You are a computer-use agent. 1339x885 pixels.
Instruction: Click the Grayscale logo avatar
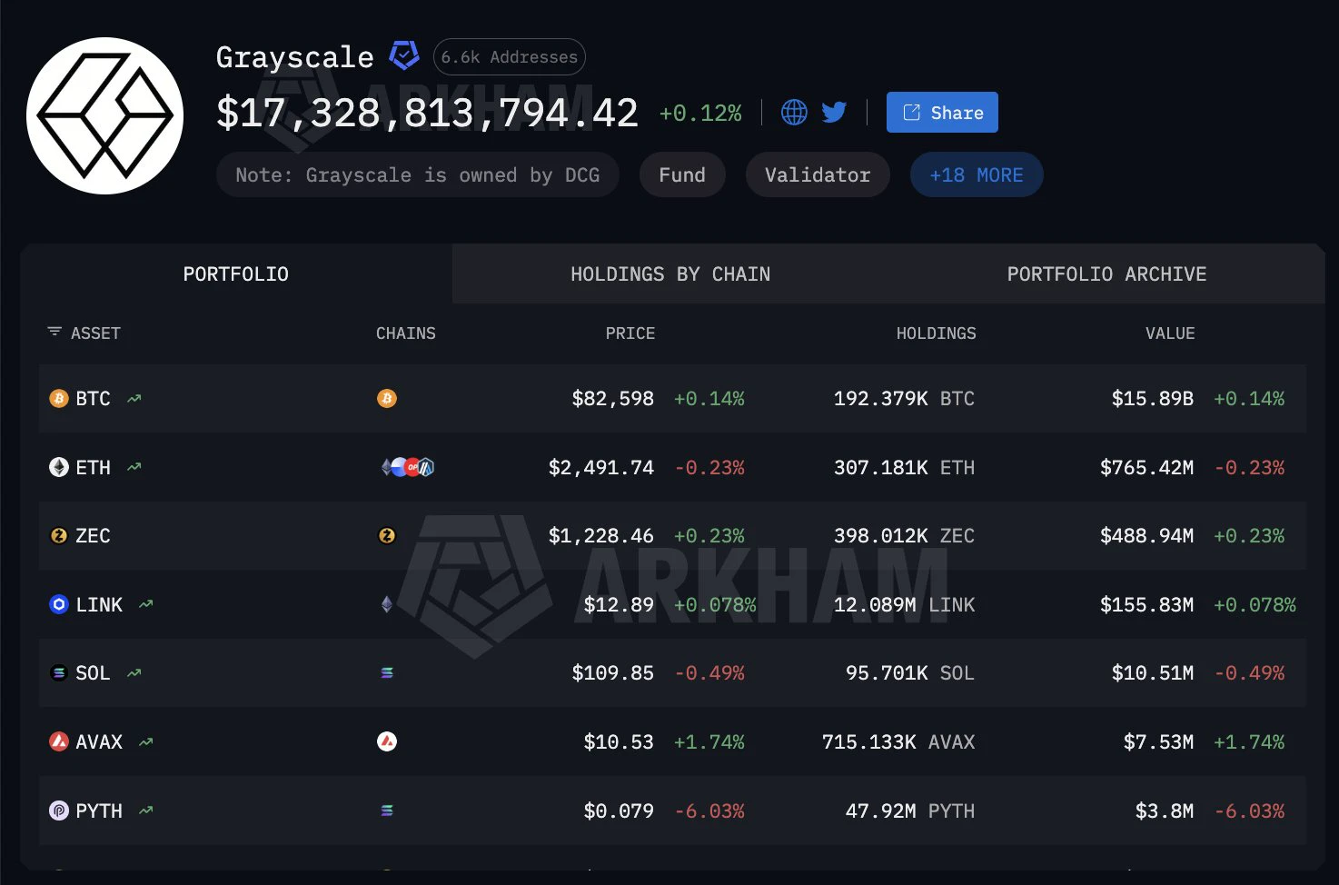[x=105, y=115]
